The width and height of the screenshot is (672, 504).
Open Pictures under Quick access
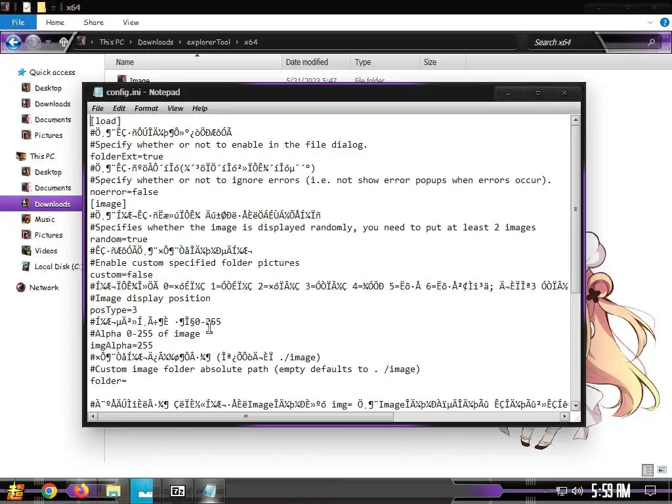[43, 135]
